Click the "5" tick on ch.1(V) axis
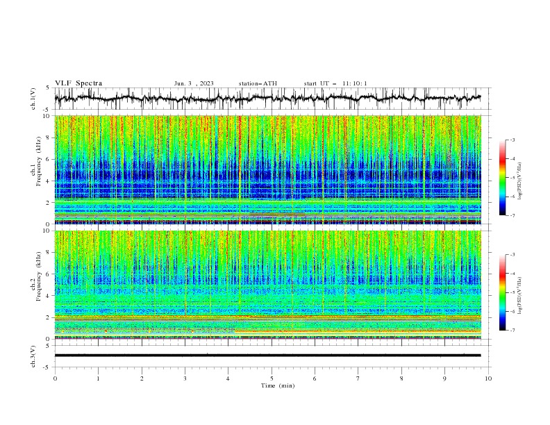This screenshot has height=425, width=550. pos(49,87)
